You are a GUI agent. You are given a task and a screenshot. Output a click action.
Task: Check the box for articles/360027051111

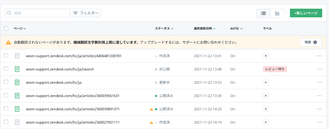coord(6,122)
